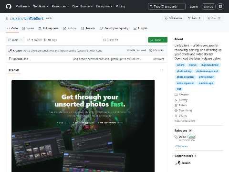229x172 pixels.
Task: Open the LinTabSort repository link
Action: click(34, 18)
